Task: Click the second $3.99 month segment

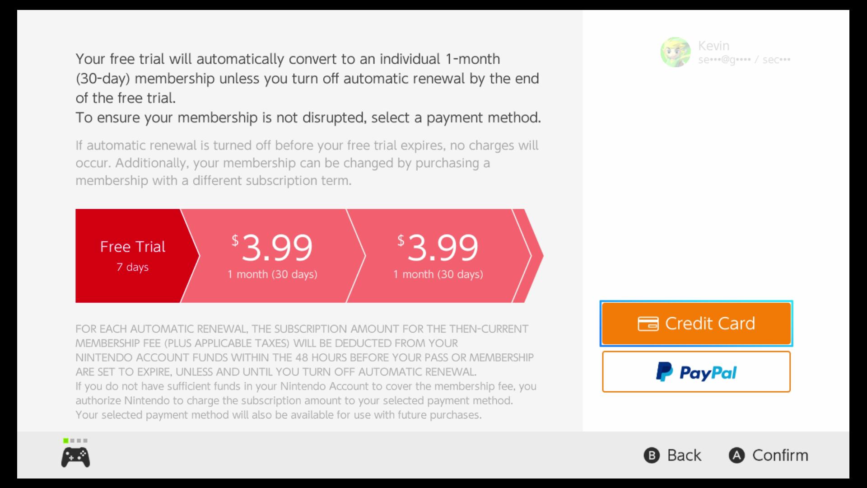Action: pos(438,256)
